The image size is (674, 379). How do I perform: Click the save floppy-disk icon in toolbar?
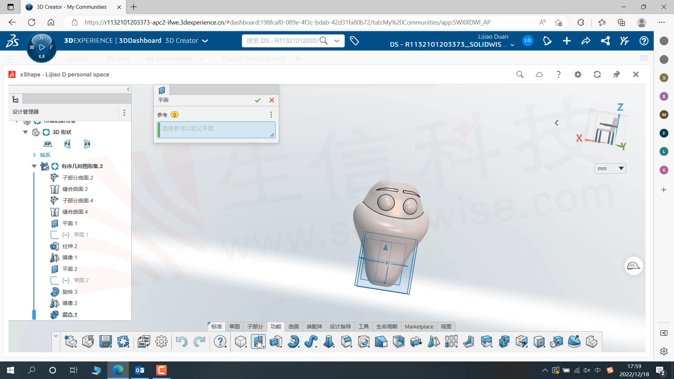click(105, 341)
